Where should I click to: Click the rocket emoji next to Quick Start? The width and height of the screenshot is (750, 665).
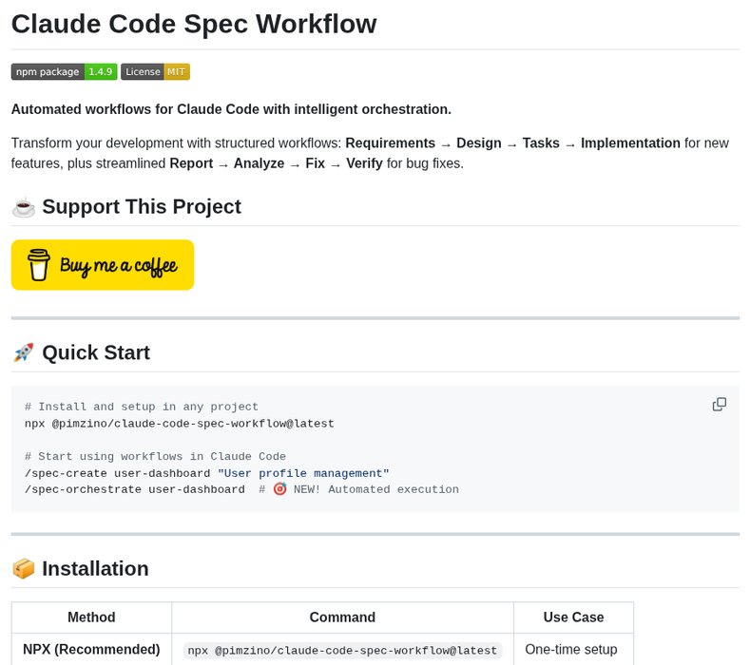(x=24, y=353)
